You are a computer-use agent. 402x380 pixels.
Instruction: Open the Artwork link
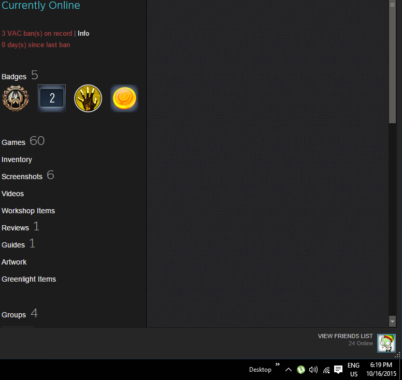click(14, 262)
